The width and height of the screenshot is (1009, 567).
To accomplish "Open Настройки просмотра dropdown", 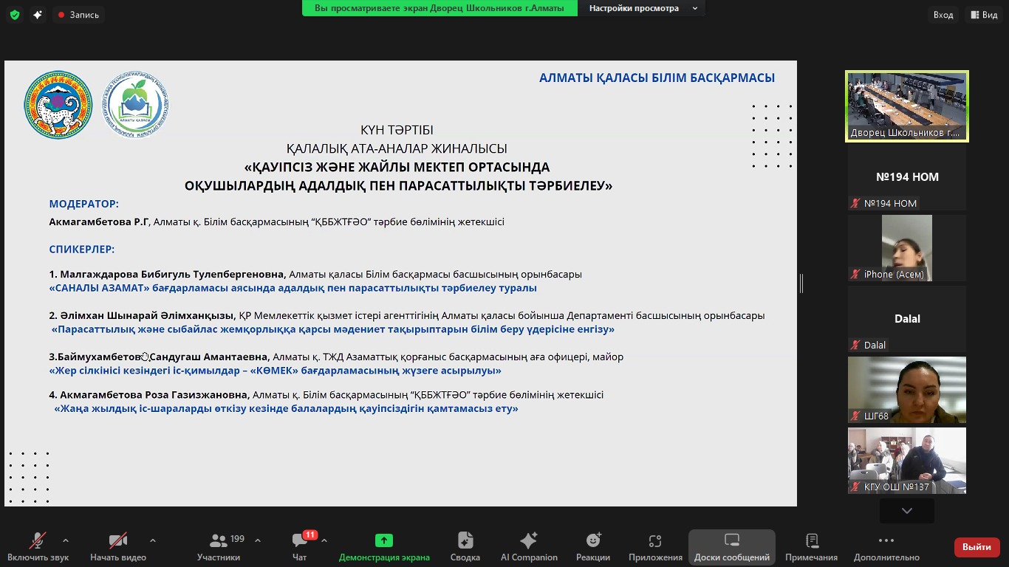I will click(641, 8).
